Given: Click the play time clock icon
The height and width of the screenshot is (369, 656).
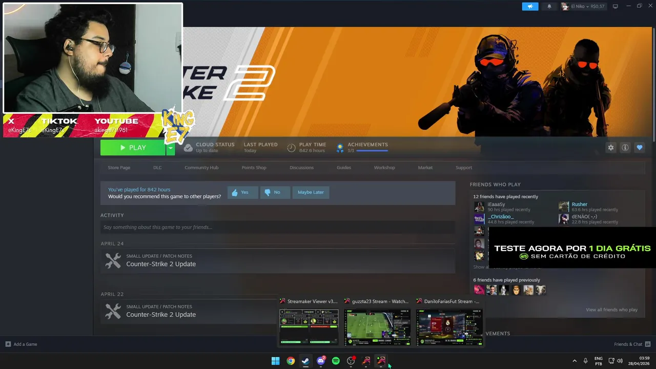Looking at the screenshot, I should click(x=291, y=148).
